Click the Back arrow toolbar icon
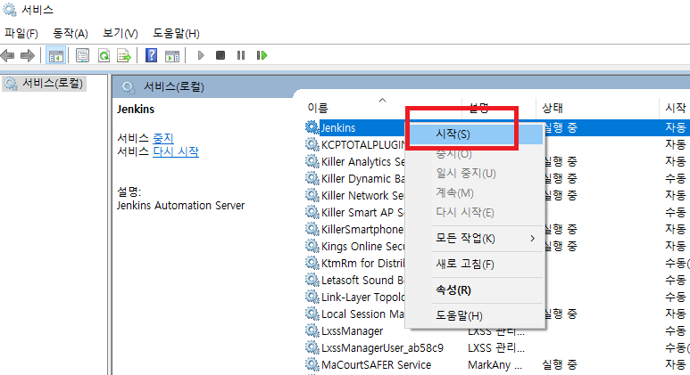 click(x=8, y=55)
